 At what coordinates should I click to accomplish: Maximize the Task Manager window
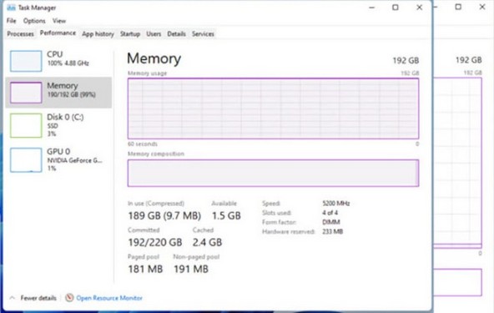pos(396,8)
